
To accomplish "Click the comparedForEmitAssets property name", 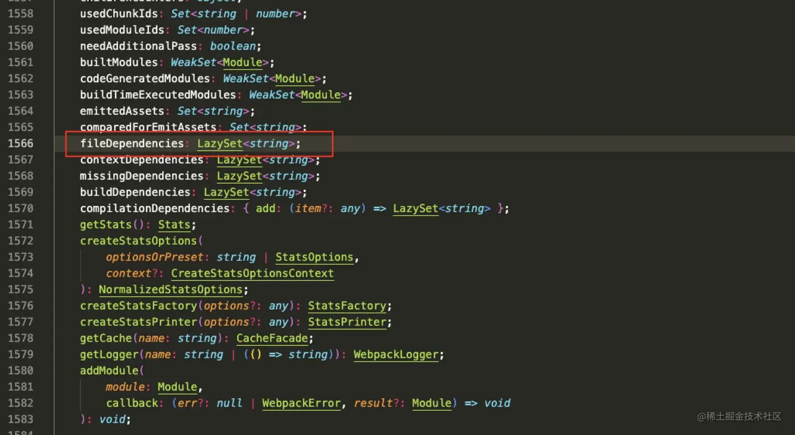I will click(148, 127).
